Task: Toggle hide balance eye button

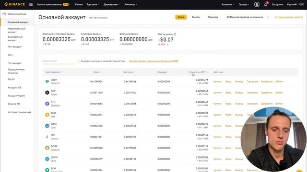Action: point(98,18)
